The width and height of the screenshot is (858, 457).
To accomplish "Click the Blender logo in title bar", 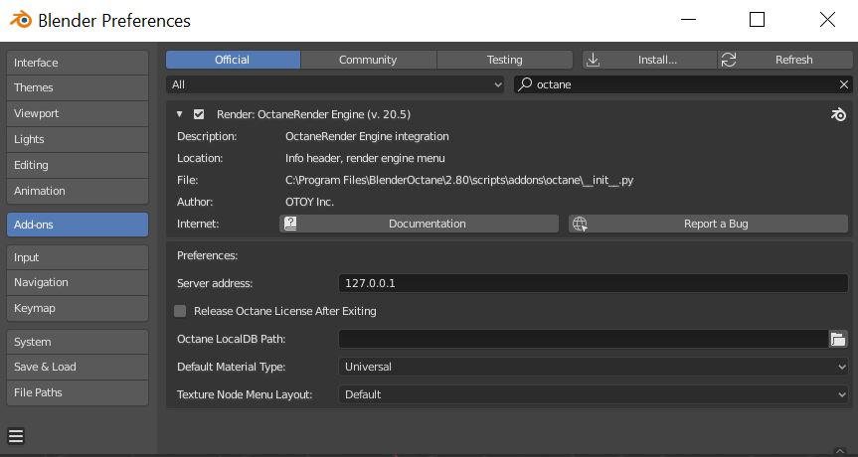I will tap(21, 20).
